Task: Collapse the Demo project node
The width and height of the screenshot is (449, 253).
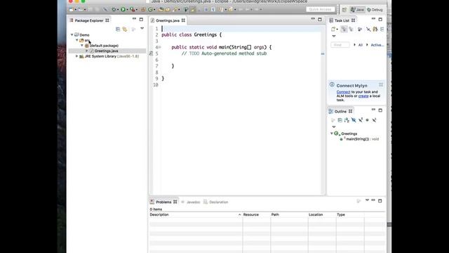Action: 72,34
